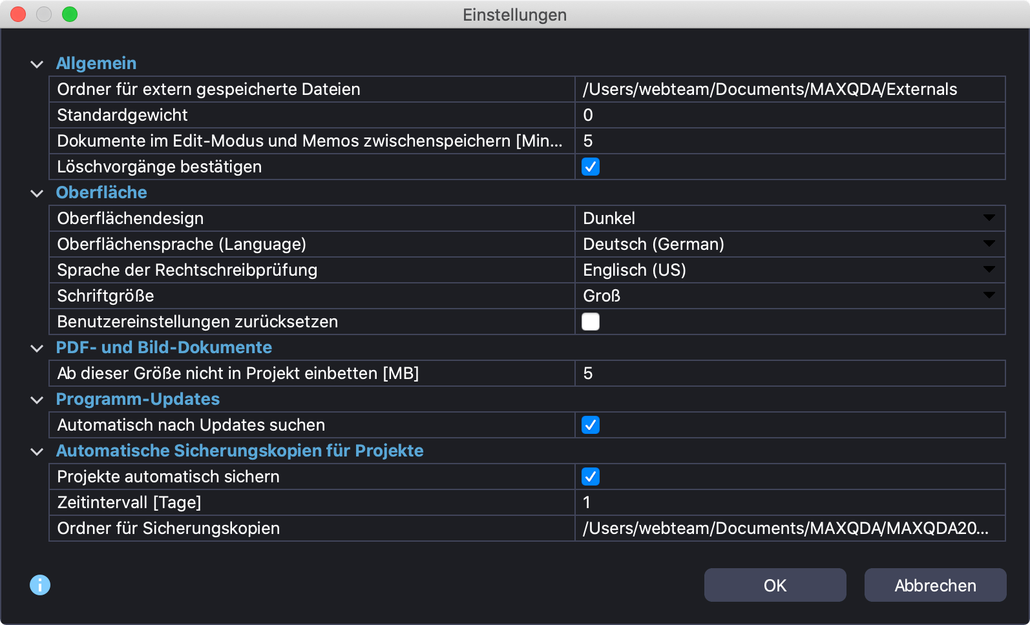
Task: Click the Standardgewicht value field
Action: [789, 115]
